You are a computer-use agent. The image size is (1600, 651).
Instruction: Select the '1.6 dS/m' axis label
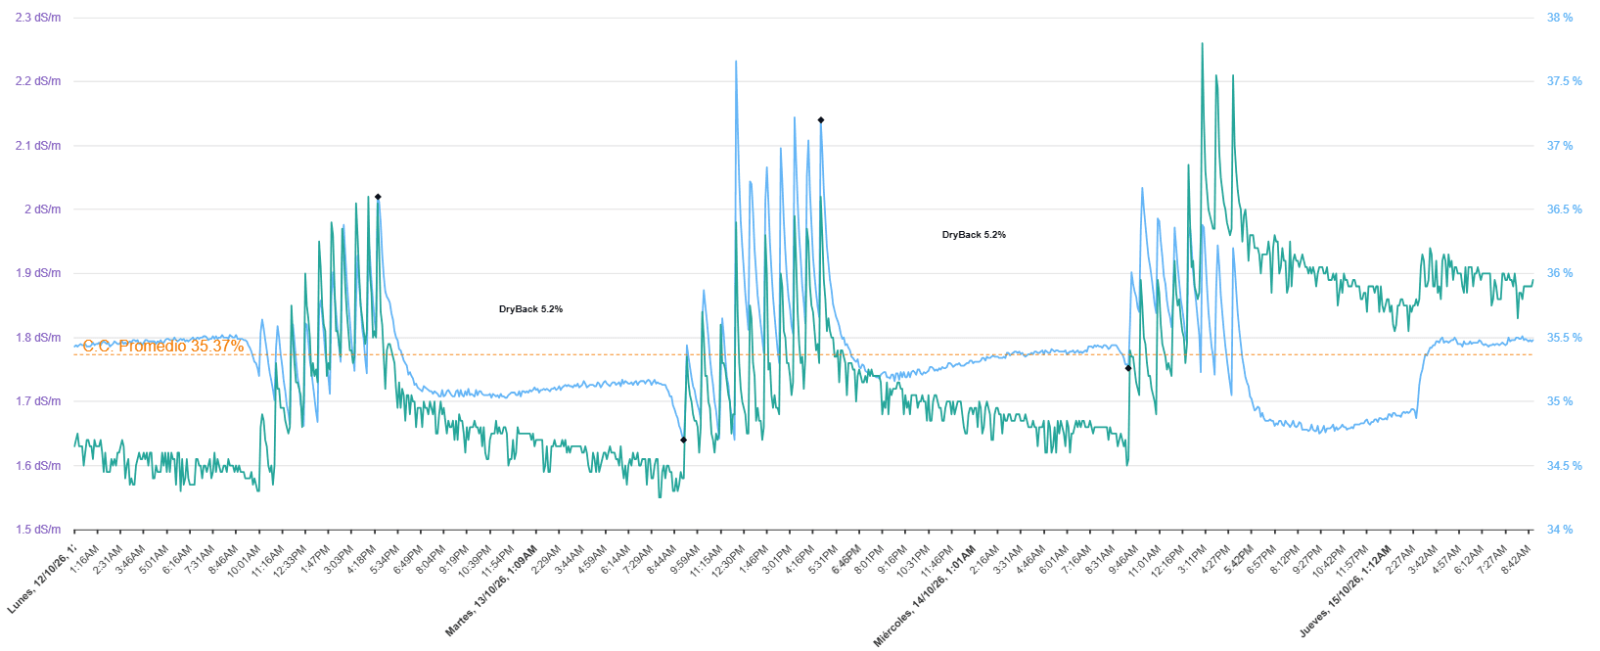tap(38, 466)
